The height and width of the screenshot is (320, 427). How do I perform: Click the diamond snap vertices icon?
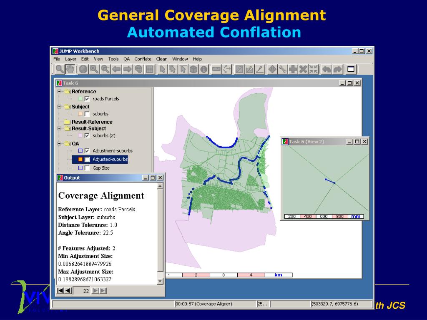(x=272, y=69)
